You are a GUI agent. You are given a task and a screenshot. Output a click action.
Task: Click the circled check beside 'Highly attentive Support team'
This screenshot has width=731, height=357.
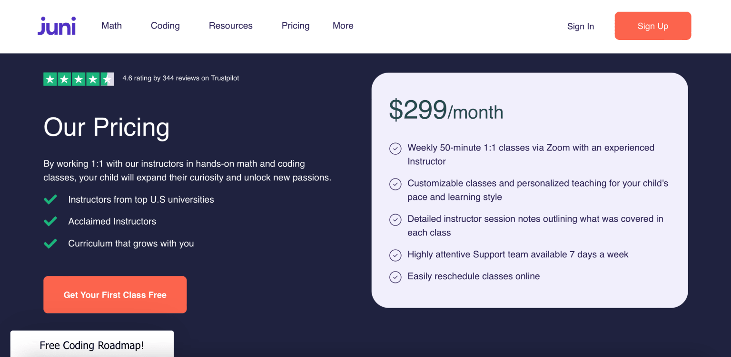point(395,255)
